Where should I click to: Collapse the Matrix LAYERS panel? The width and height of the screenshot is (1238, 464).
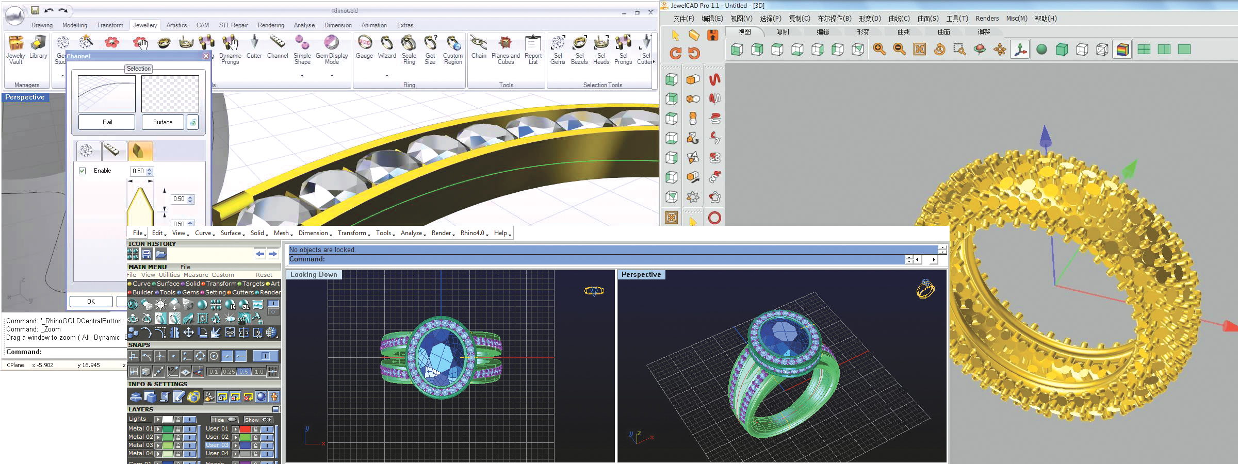point(276,409)
